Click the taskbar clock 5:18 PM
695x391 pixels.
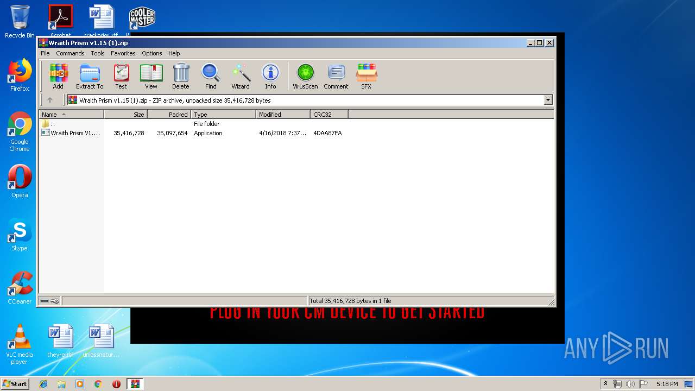click(667, 384)
